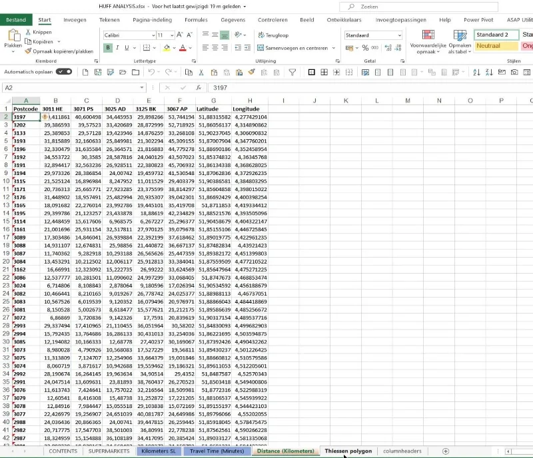This screenshot has width=533, height=458.
Task: Click the open folder icon in quick access toolbar
Action: pos(123,72)
